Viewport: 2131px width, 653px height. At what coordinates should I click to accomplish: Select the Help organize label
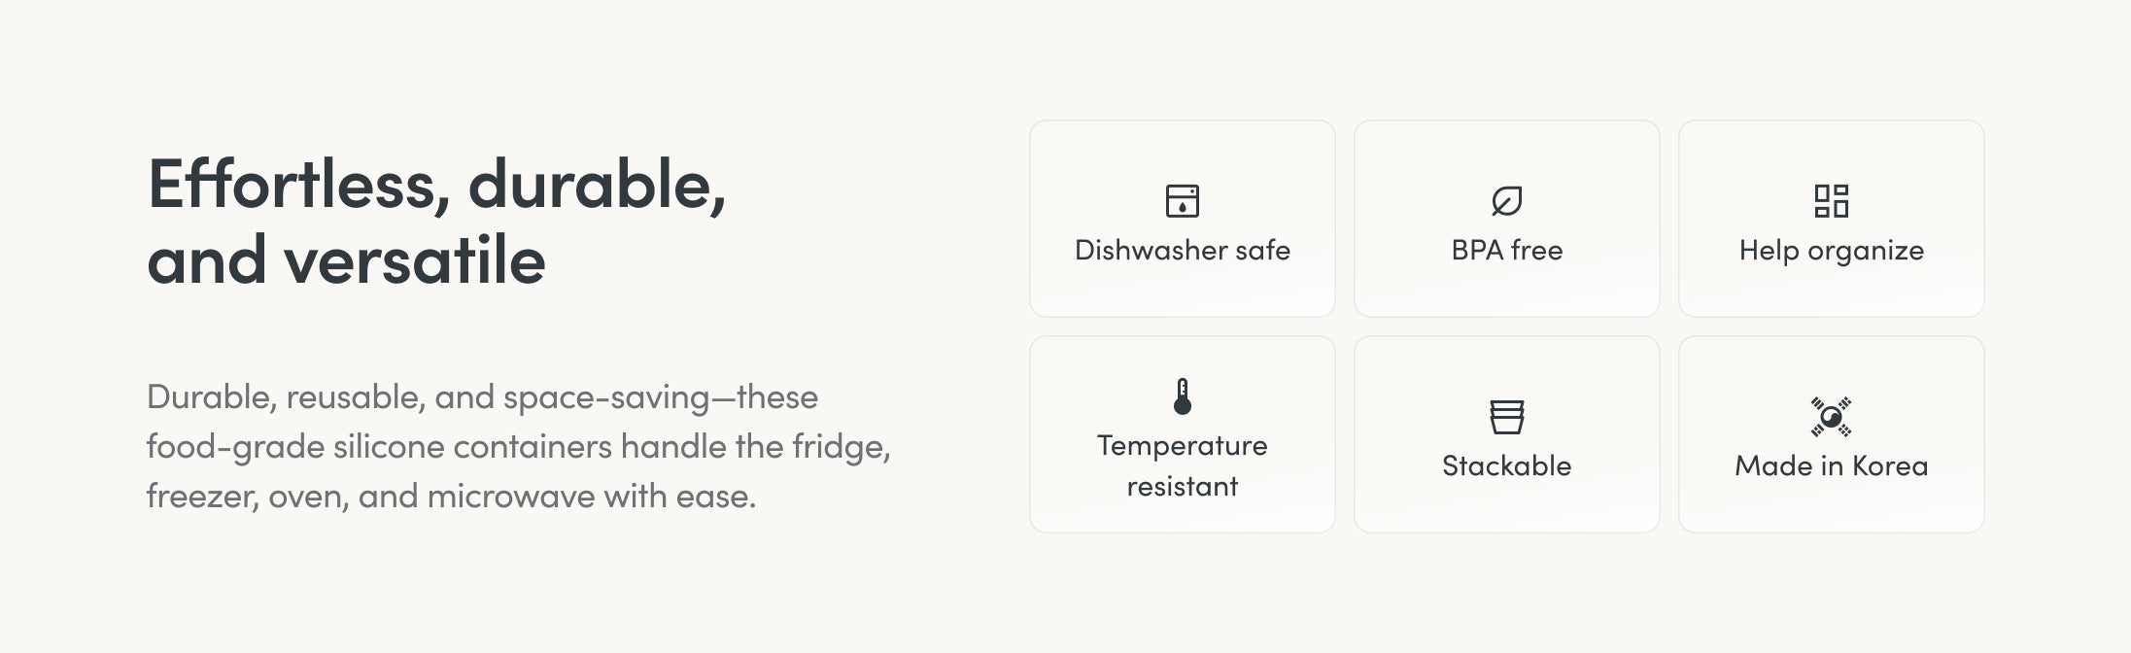click(1831, 251)
